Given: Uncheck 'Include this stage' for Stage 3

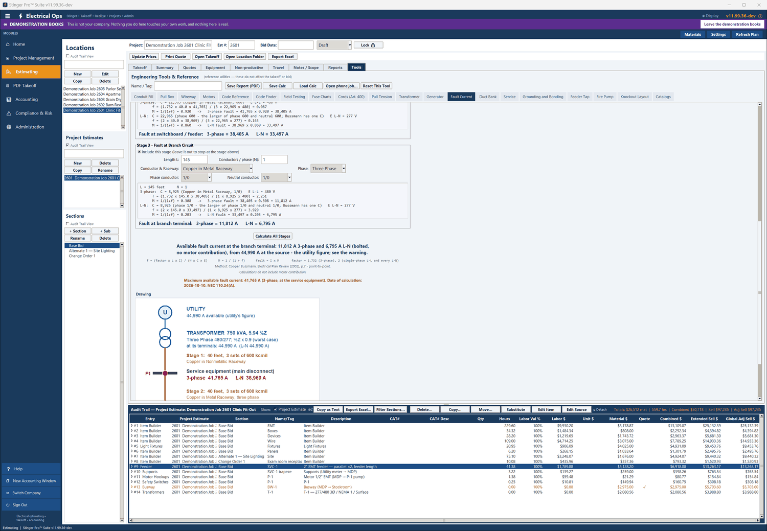Looking at the screenshot, I should pos(139,152).
